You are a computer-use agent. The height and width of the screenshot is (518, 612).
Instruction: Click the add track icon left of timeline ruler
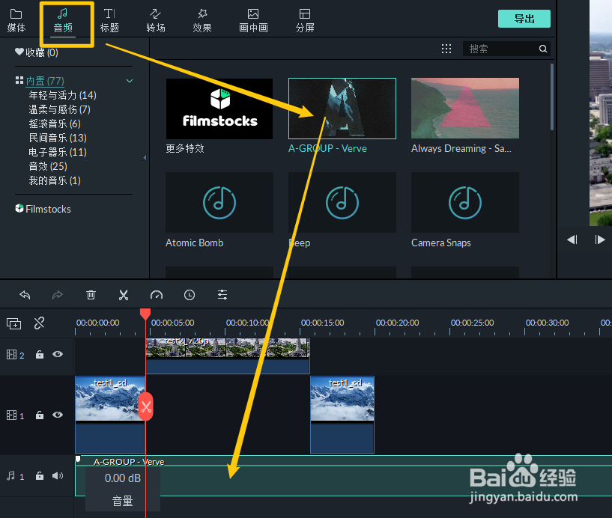click(13, 323)
